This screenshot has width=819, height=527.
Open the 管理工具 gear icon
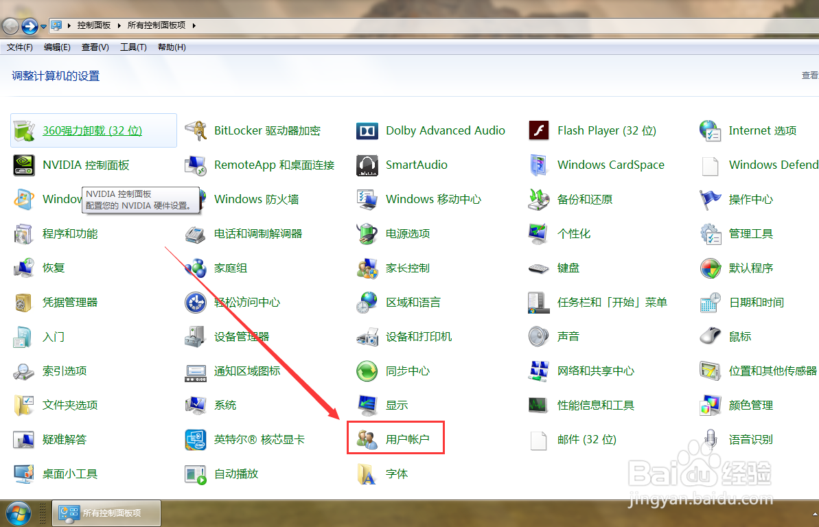pos(711,234)
